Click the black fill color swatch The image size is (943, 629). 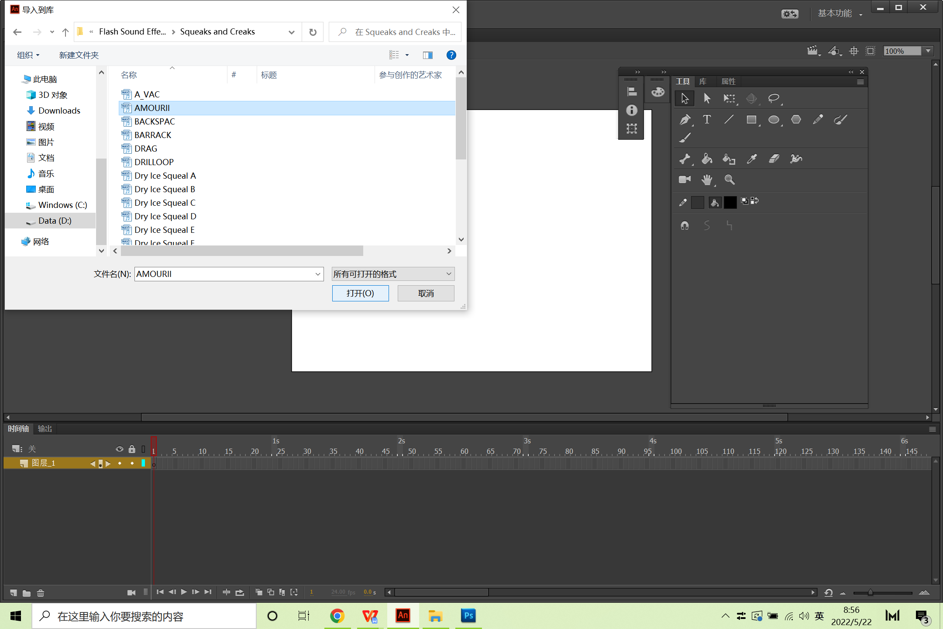coord(730,202)
